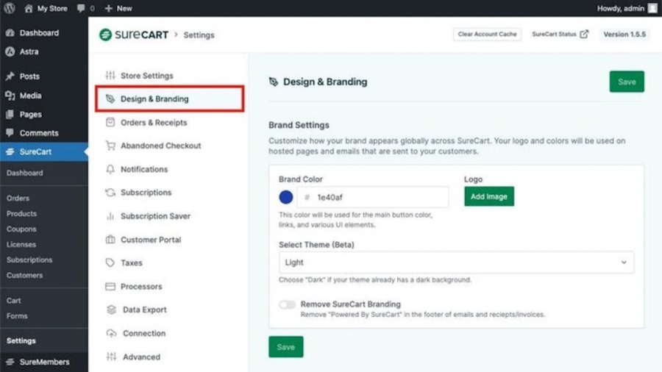Select the SureCart main menu item

click(44, 151)
